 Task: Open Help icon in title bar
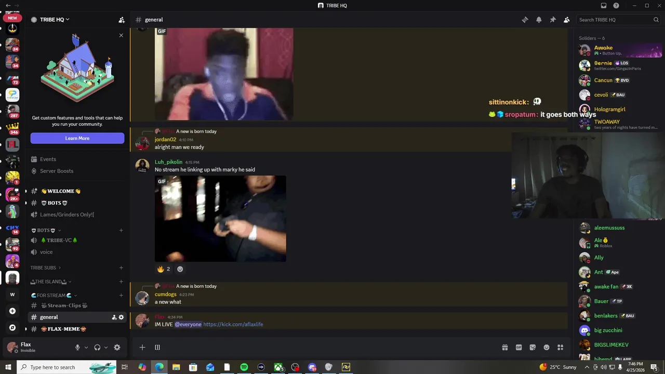[x=616, y=6]
